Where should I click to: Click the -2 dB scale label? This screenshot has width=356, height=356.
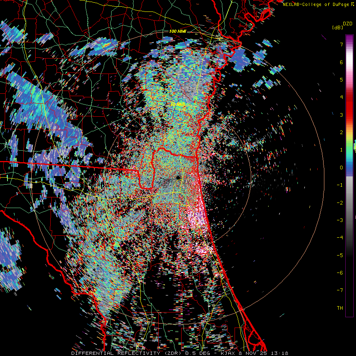tap(340, 203)
